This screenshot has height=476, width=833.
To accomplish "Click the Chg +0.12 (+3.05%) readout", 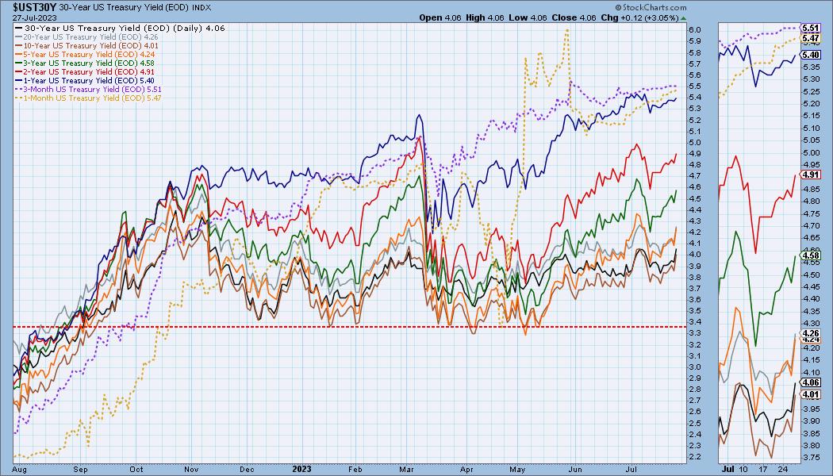I will click(639, 17).
